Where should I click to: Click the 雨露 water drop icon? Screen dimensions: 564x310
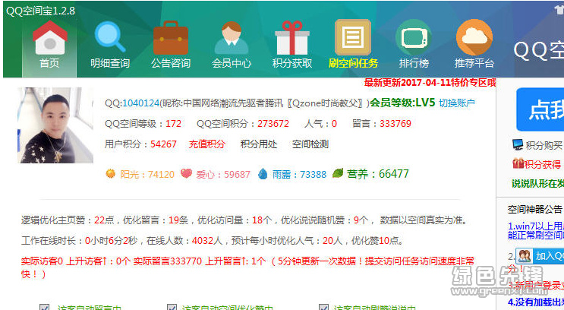coord(263,174)
